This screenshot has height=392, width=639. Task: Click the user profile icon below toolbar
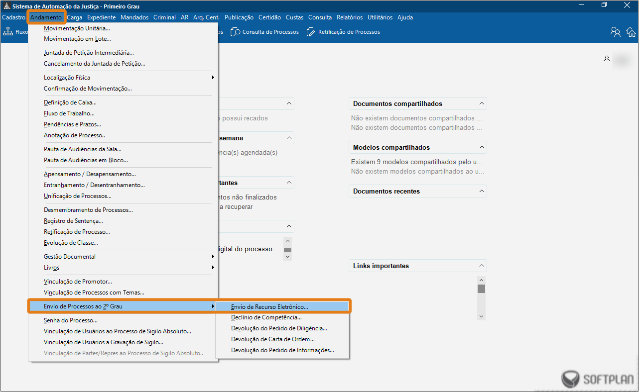point(607,59)
